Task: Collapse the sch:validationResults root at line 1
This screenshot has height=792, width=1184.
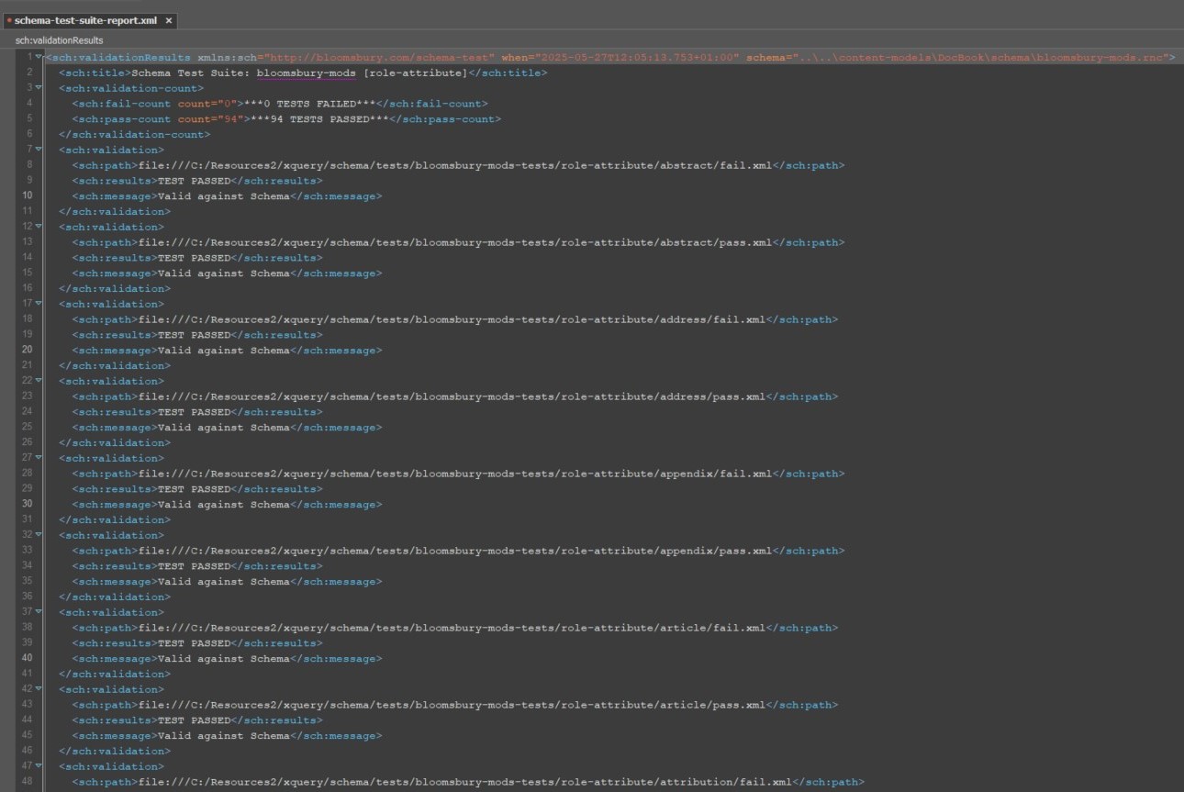Action: [39, 57]
